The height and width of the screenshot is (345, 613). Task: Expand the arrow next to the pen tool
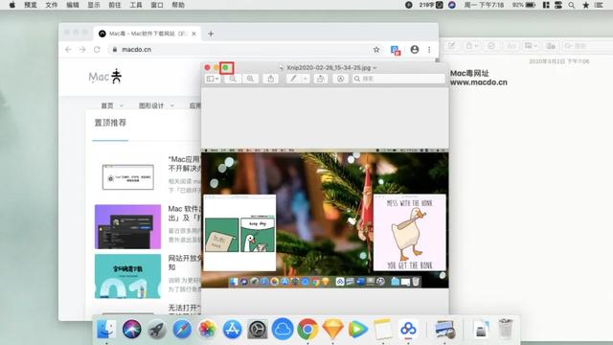(305, 79)
